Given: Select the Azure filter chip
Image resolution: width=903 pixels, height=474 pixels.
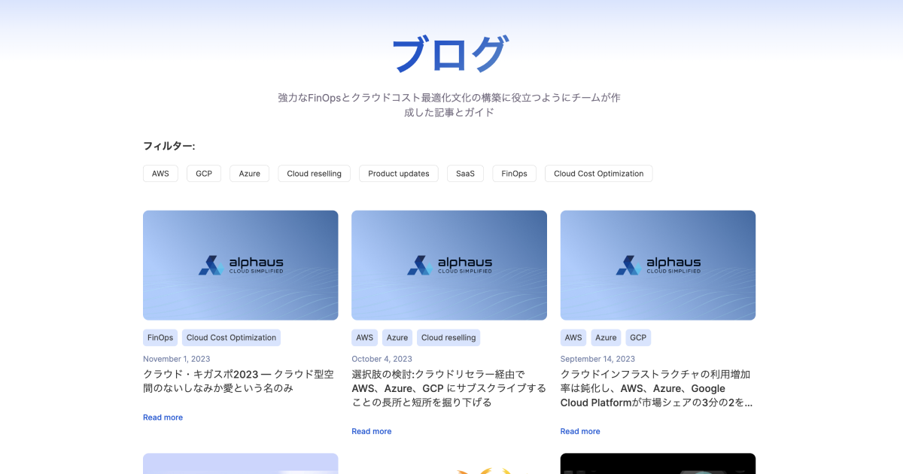Looking at the screenshot, I should (249, 173).
